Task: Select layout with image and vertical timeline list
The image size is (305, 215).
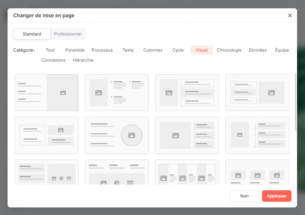Action: [257, 135]
